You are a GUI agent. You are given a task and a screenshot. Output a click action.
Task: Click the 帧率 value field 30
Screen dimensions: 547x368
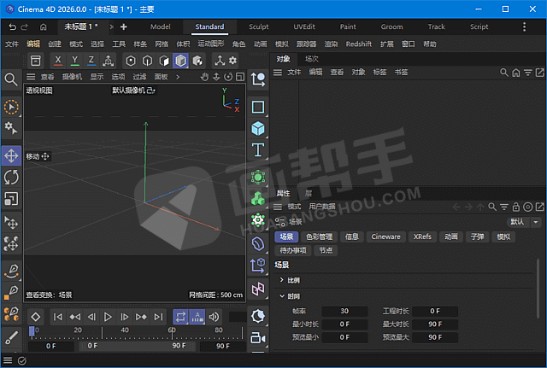coord(344,311)
